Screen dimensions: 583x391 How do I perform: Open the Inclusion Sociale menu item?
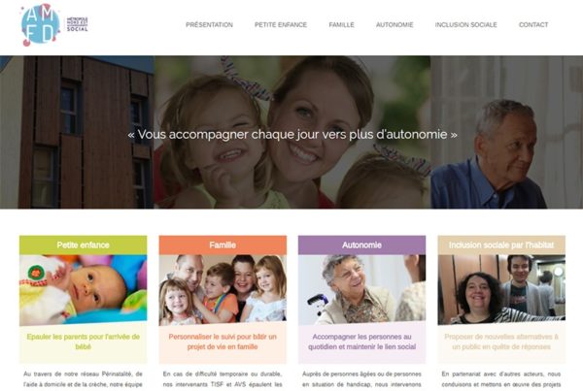coord(465,25)
